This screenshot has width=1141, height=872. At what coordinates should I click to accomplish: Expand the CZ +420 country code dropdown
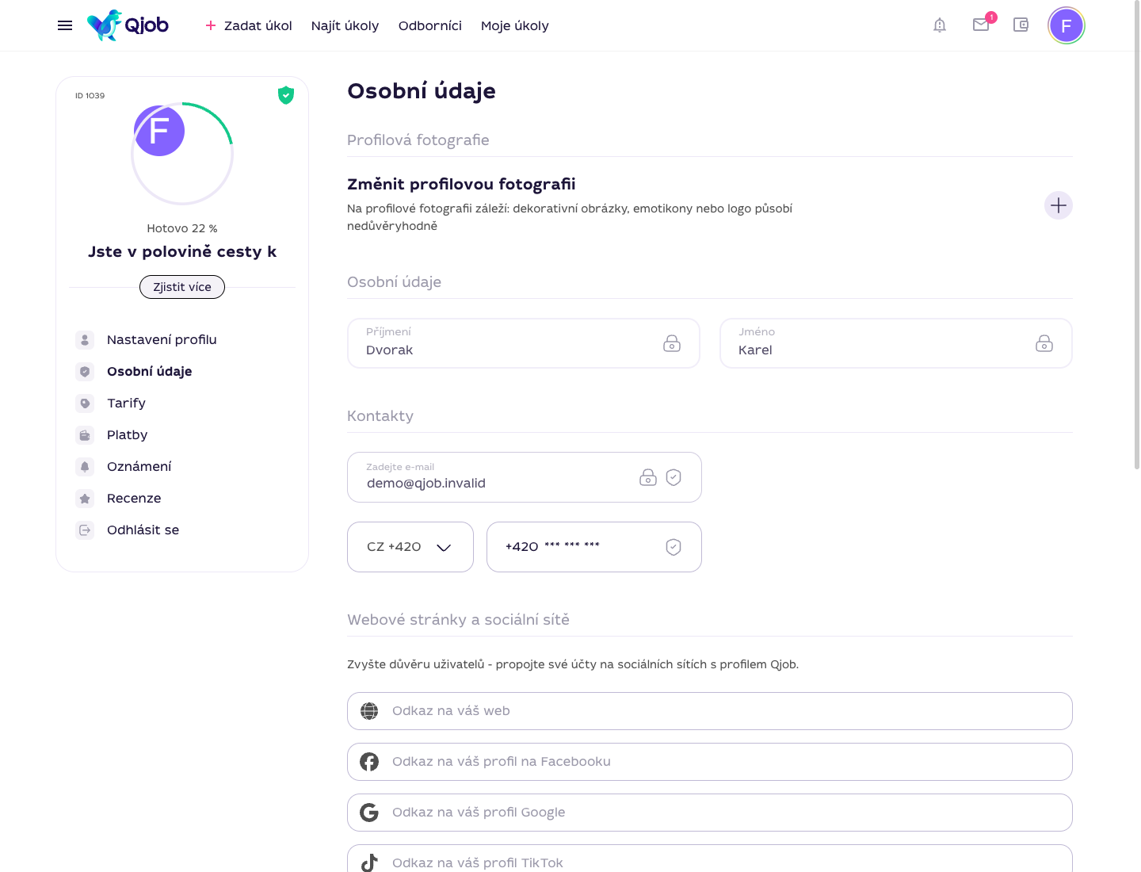410,547
